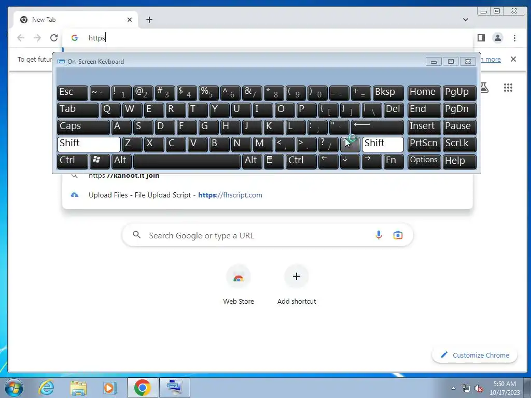
Task: Click the clock showing 5:50 AM
Action: [x=504, y=388]
